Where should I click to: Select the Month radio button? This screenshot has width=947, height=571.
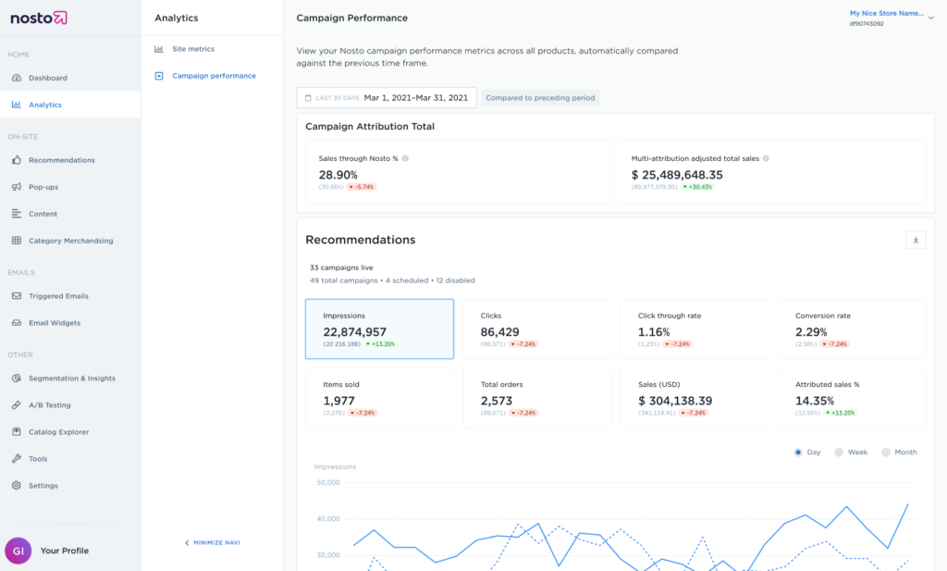[x=885, y=453]
